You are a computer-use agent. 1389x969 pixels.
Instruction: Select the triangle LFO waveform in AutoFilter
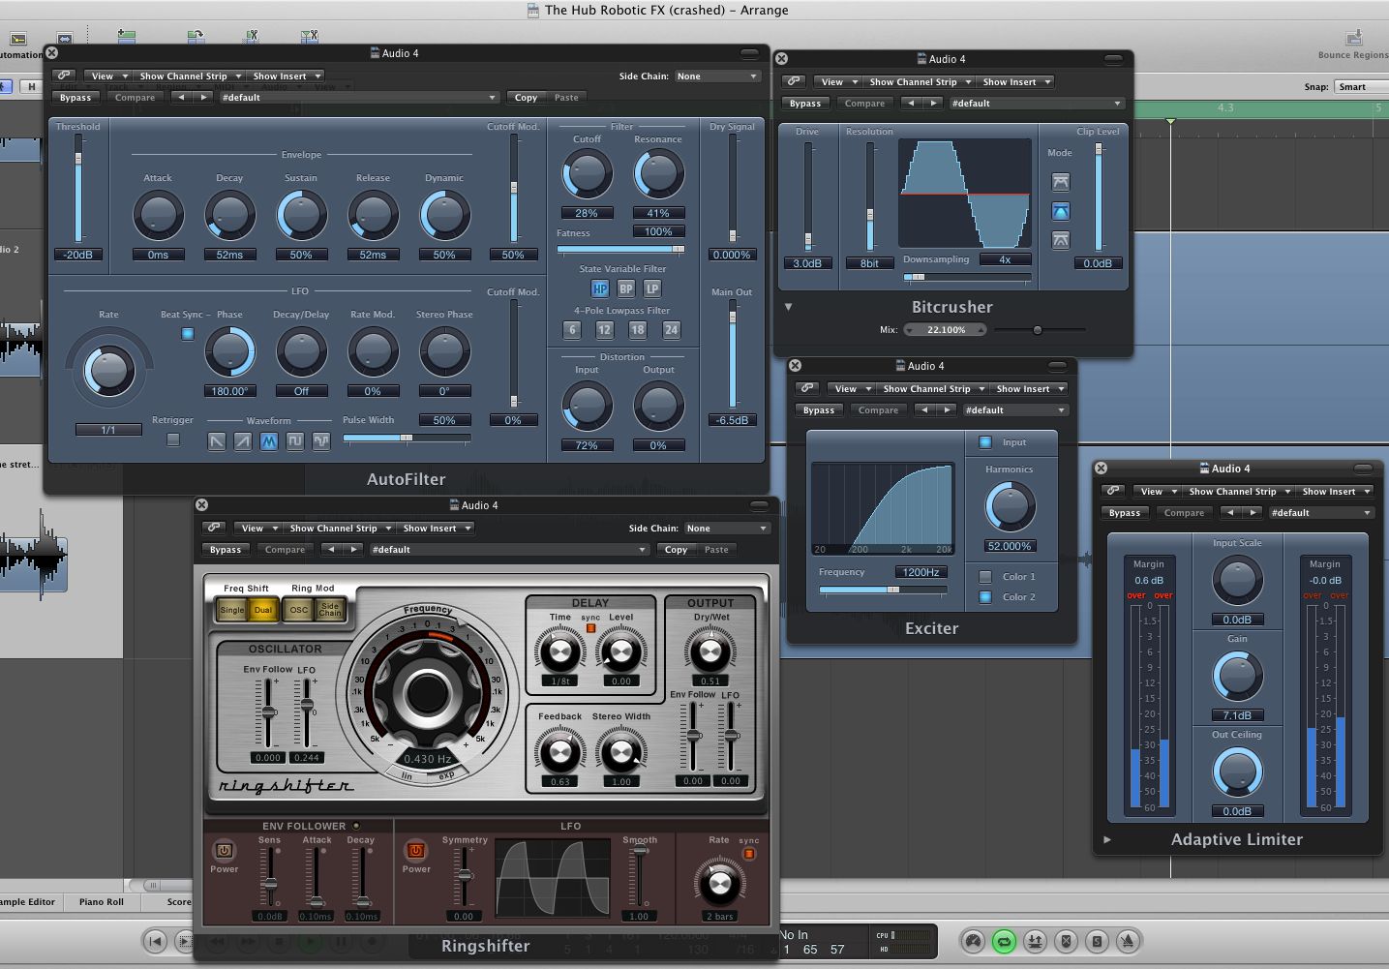pyautogui.click(x=269, y=441)
